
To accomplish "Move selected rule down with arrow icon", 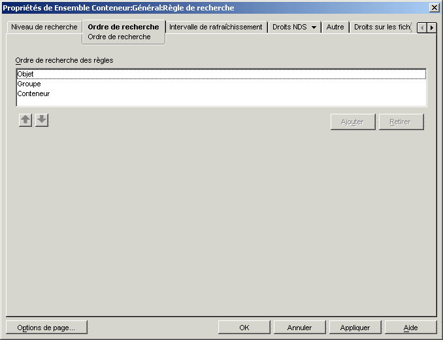I will click(x=42, y=120).
